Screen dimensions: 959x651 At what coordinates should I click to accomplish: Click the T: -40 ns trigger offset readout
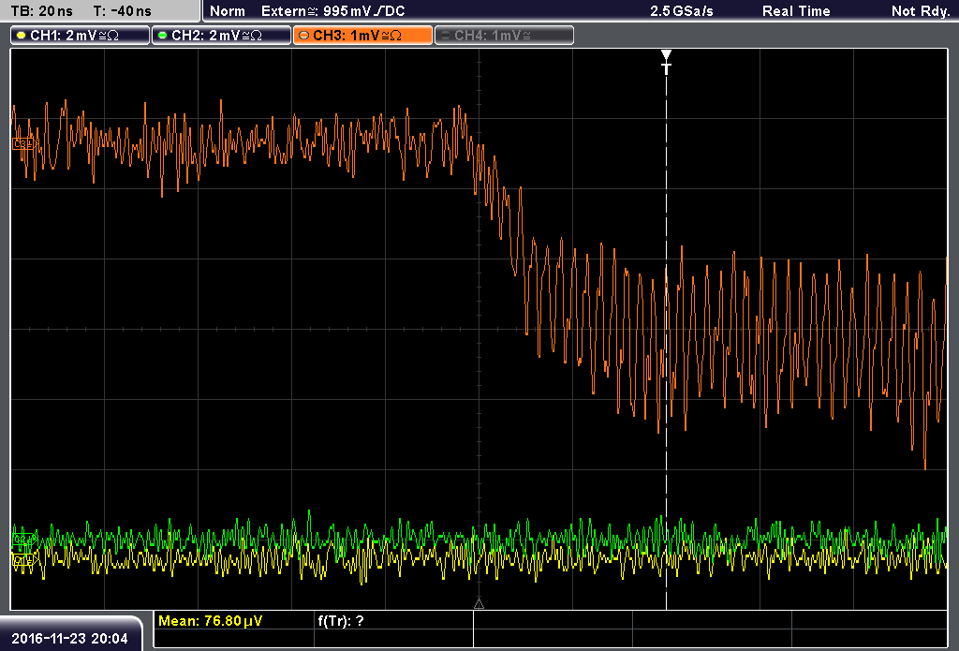[x=123, y=11]
